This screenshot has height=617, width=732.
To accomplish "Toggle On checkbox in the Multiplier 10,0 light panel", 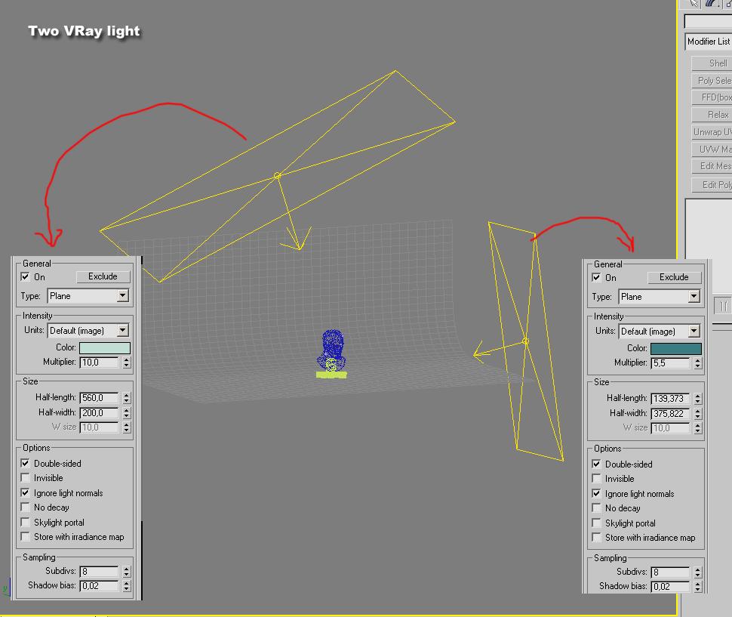I will pos(25,276).
